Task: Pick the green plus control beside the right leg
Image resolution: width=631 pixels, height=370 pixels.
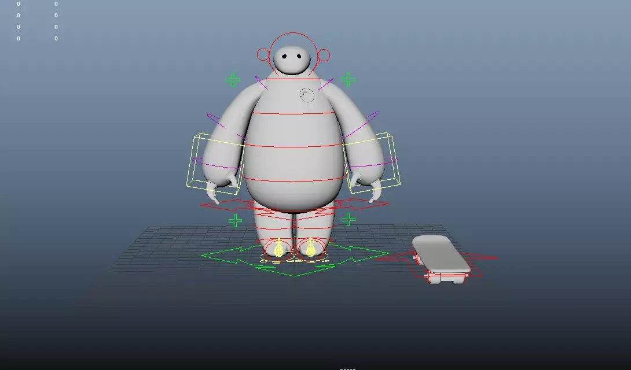Action: pyautogui.click(x=348, y=219)
